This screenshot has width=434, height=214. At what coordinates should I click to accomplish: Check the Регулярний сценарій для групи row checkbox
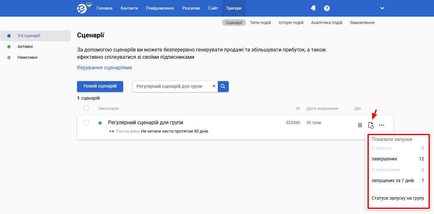(x=86, y=123)
